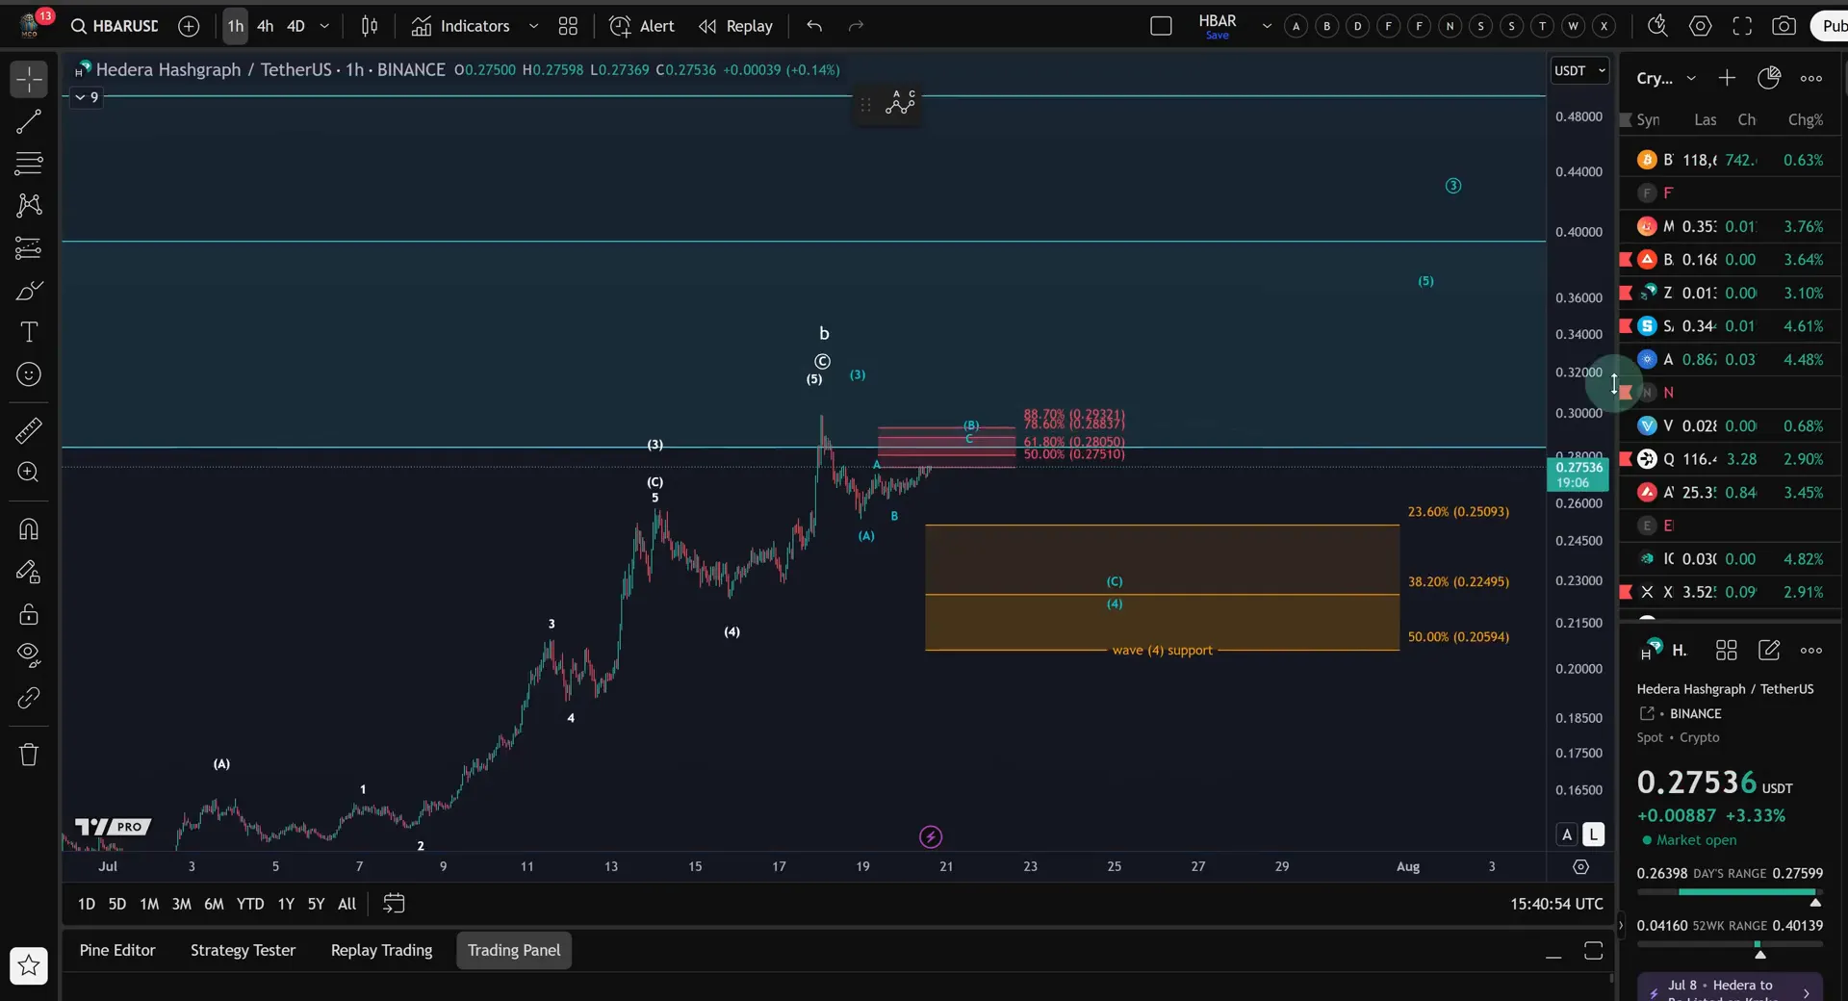Select the 118, watchlist row (0.63%)

(x=1731, y=160)
